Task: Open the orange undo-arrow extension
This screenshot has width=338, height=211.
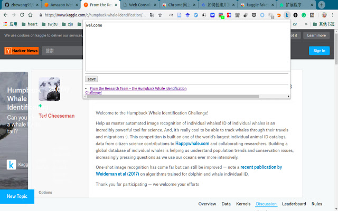Action: click(x=279, y=15)
